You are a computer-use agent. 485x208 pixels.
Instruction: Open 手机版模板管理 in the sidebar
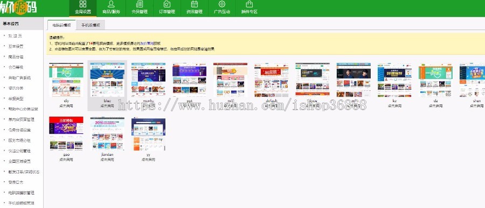(22, 203)
